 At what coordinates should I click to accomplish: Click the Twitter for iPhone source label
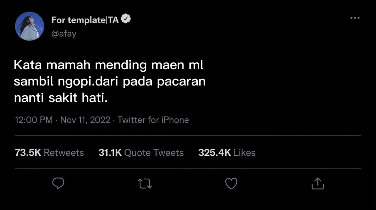point(153,120)
